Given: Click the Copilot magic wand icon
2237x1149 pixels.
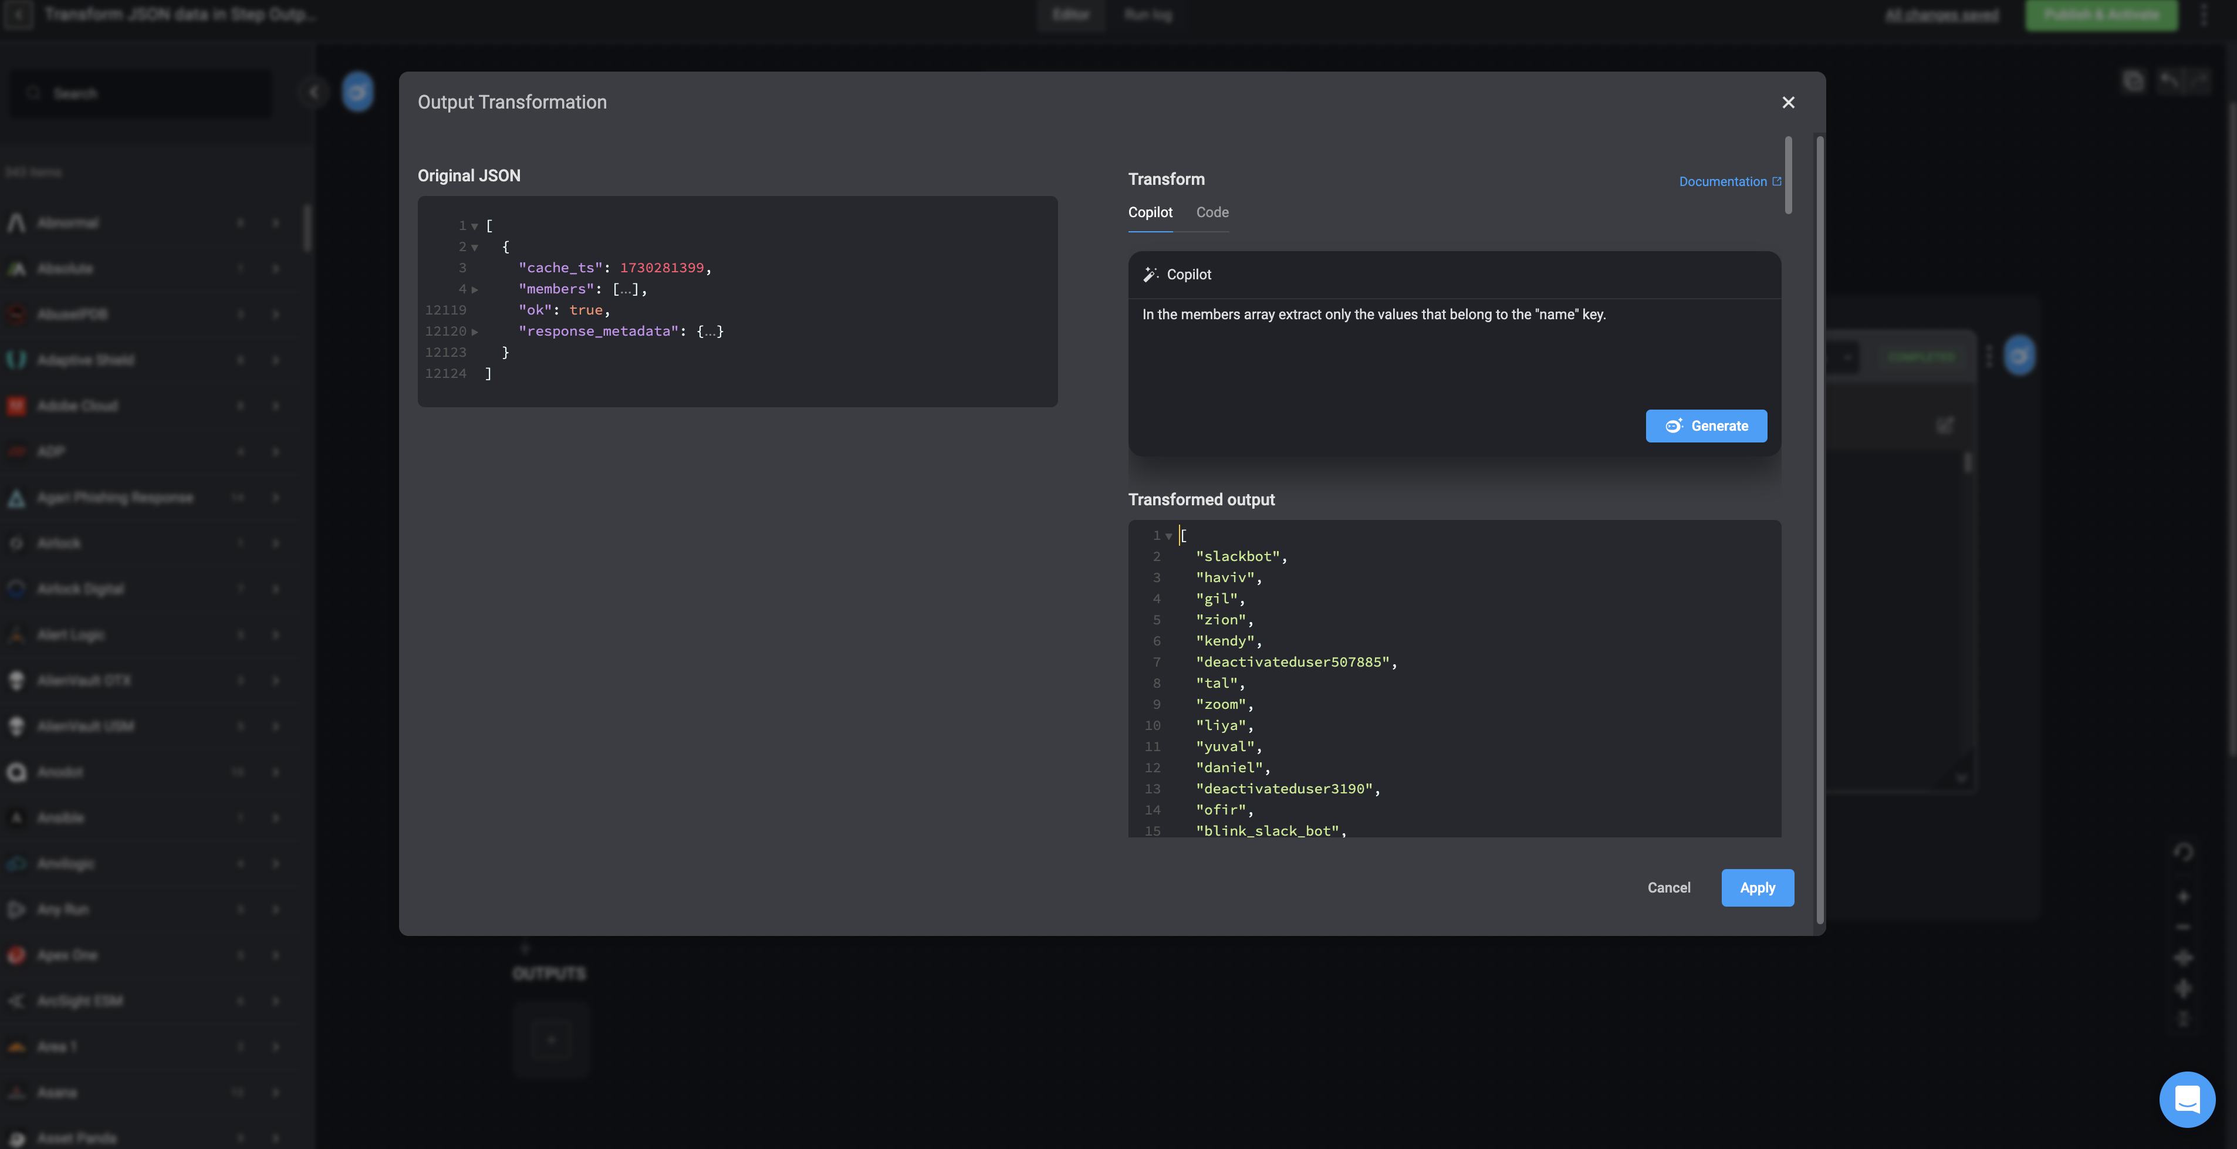Looking at the screenshot, I should click(x=1151, y=275).
